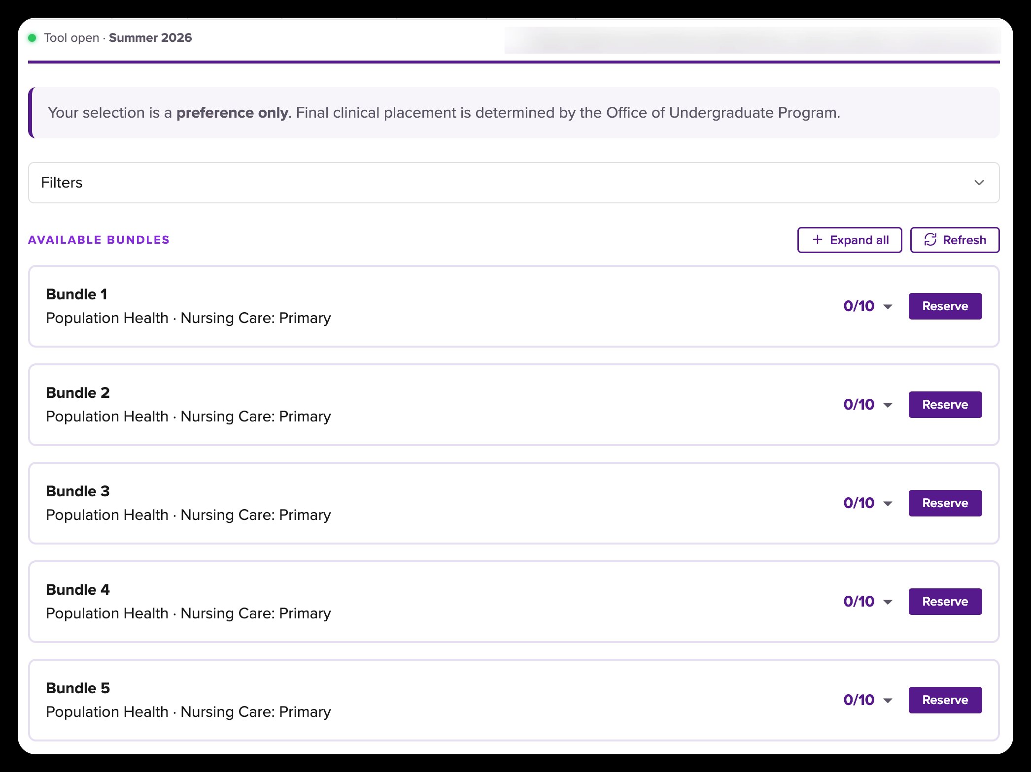This screenshot has height=772, width=1031.
Task: Click the green Tool open status dot
Action: point(33,38)
